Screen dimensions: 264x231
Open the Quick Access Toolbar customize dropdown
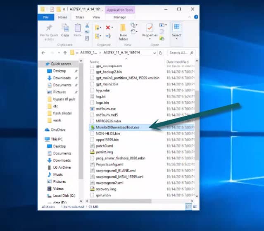tap(64, 10)
